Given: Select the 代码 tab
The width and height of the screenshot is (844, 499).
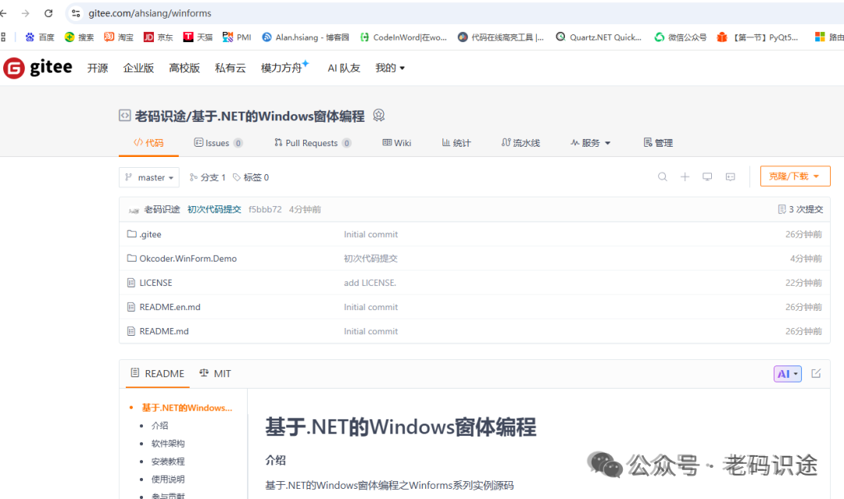Looking at the screenshot, I should [148, 142].
